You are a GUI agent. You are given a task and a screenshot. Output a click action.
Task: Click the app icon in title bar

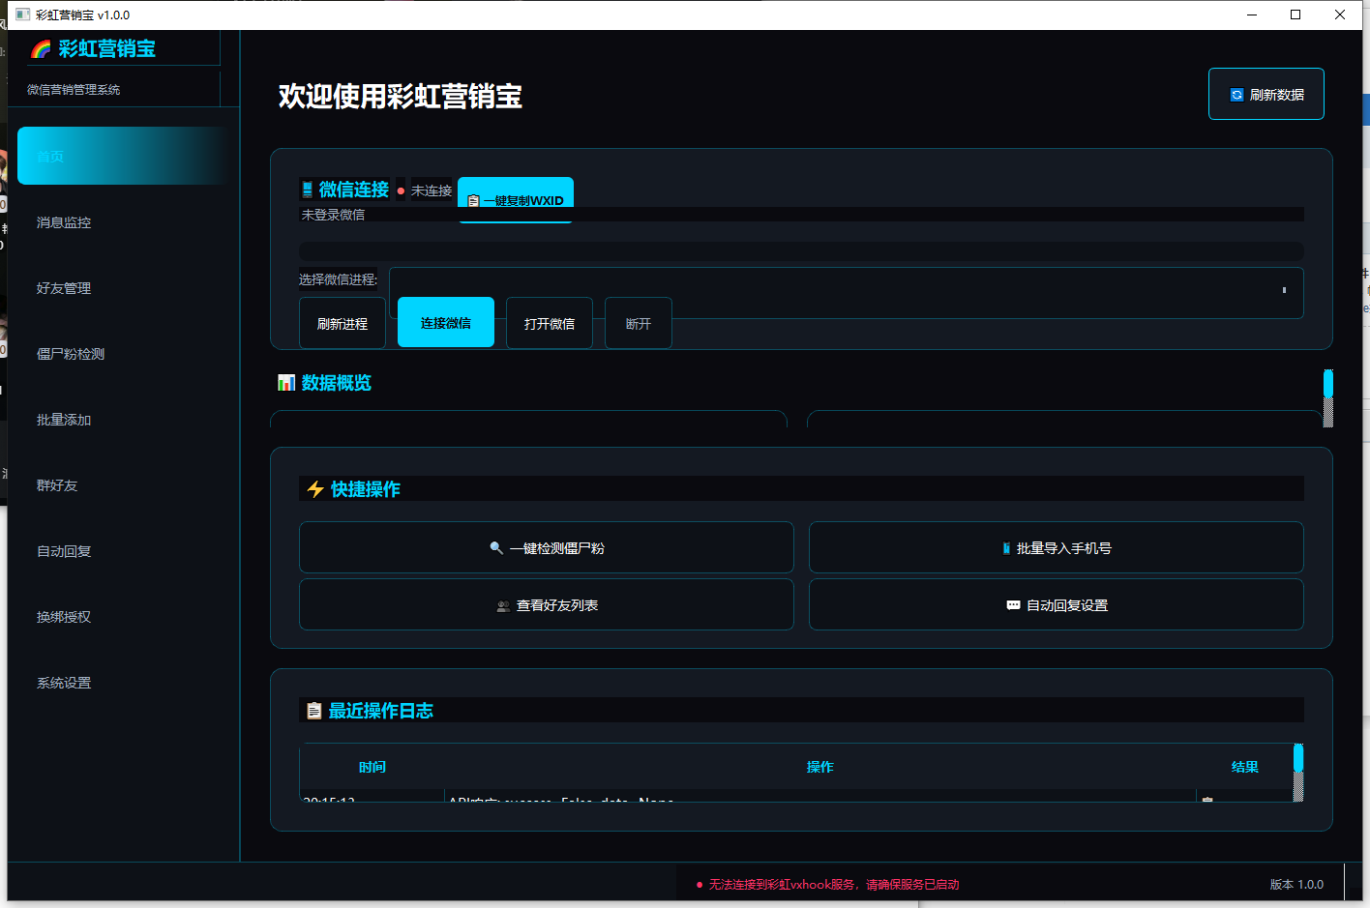(x=22, y=15)
